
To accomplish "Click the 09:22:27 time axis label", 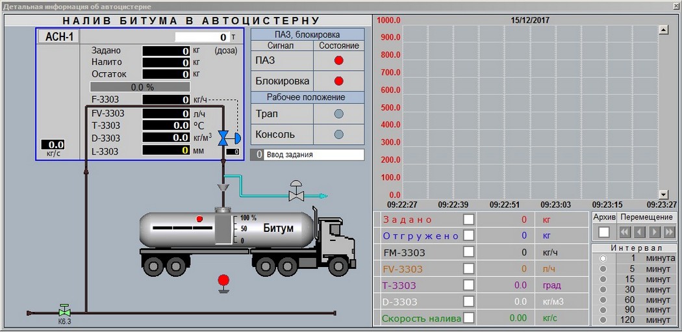I will [x=403, y=205].
